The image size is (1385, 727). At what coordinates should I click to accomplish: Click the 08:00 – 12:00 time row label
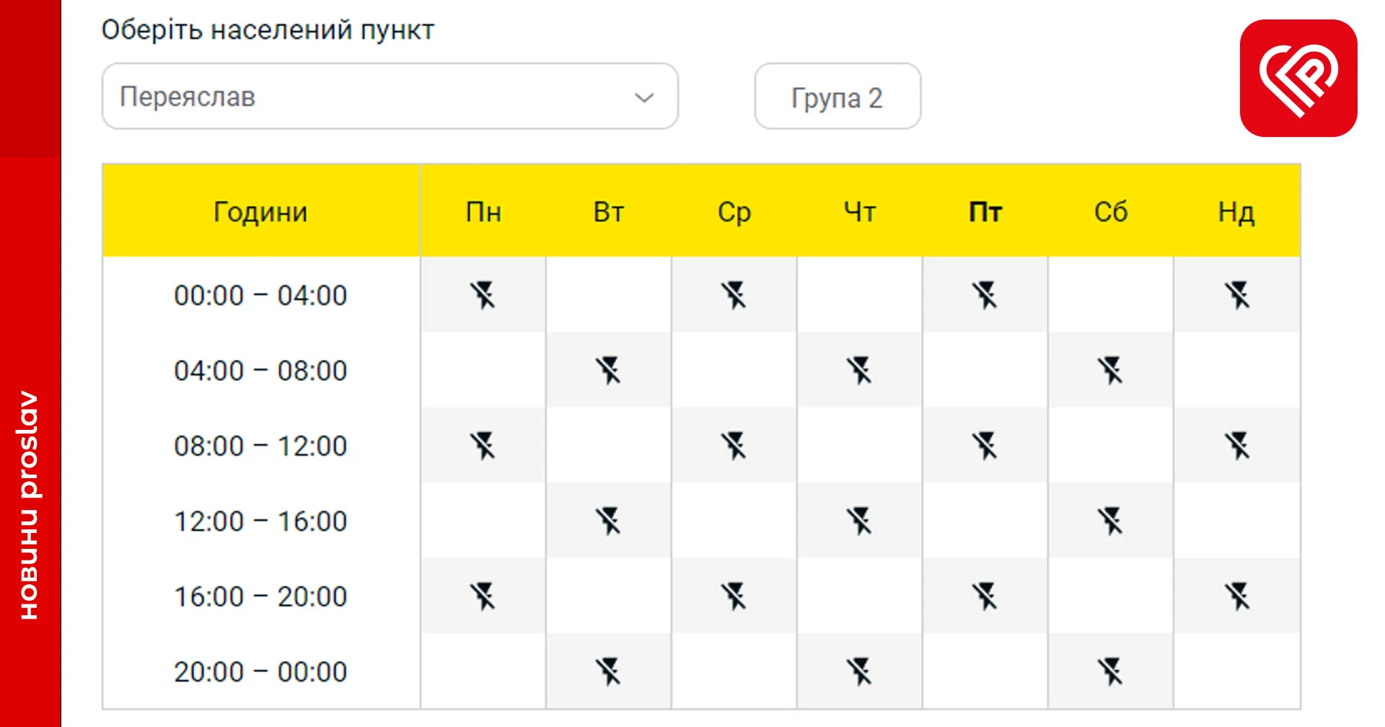(260, 446)
